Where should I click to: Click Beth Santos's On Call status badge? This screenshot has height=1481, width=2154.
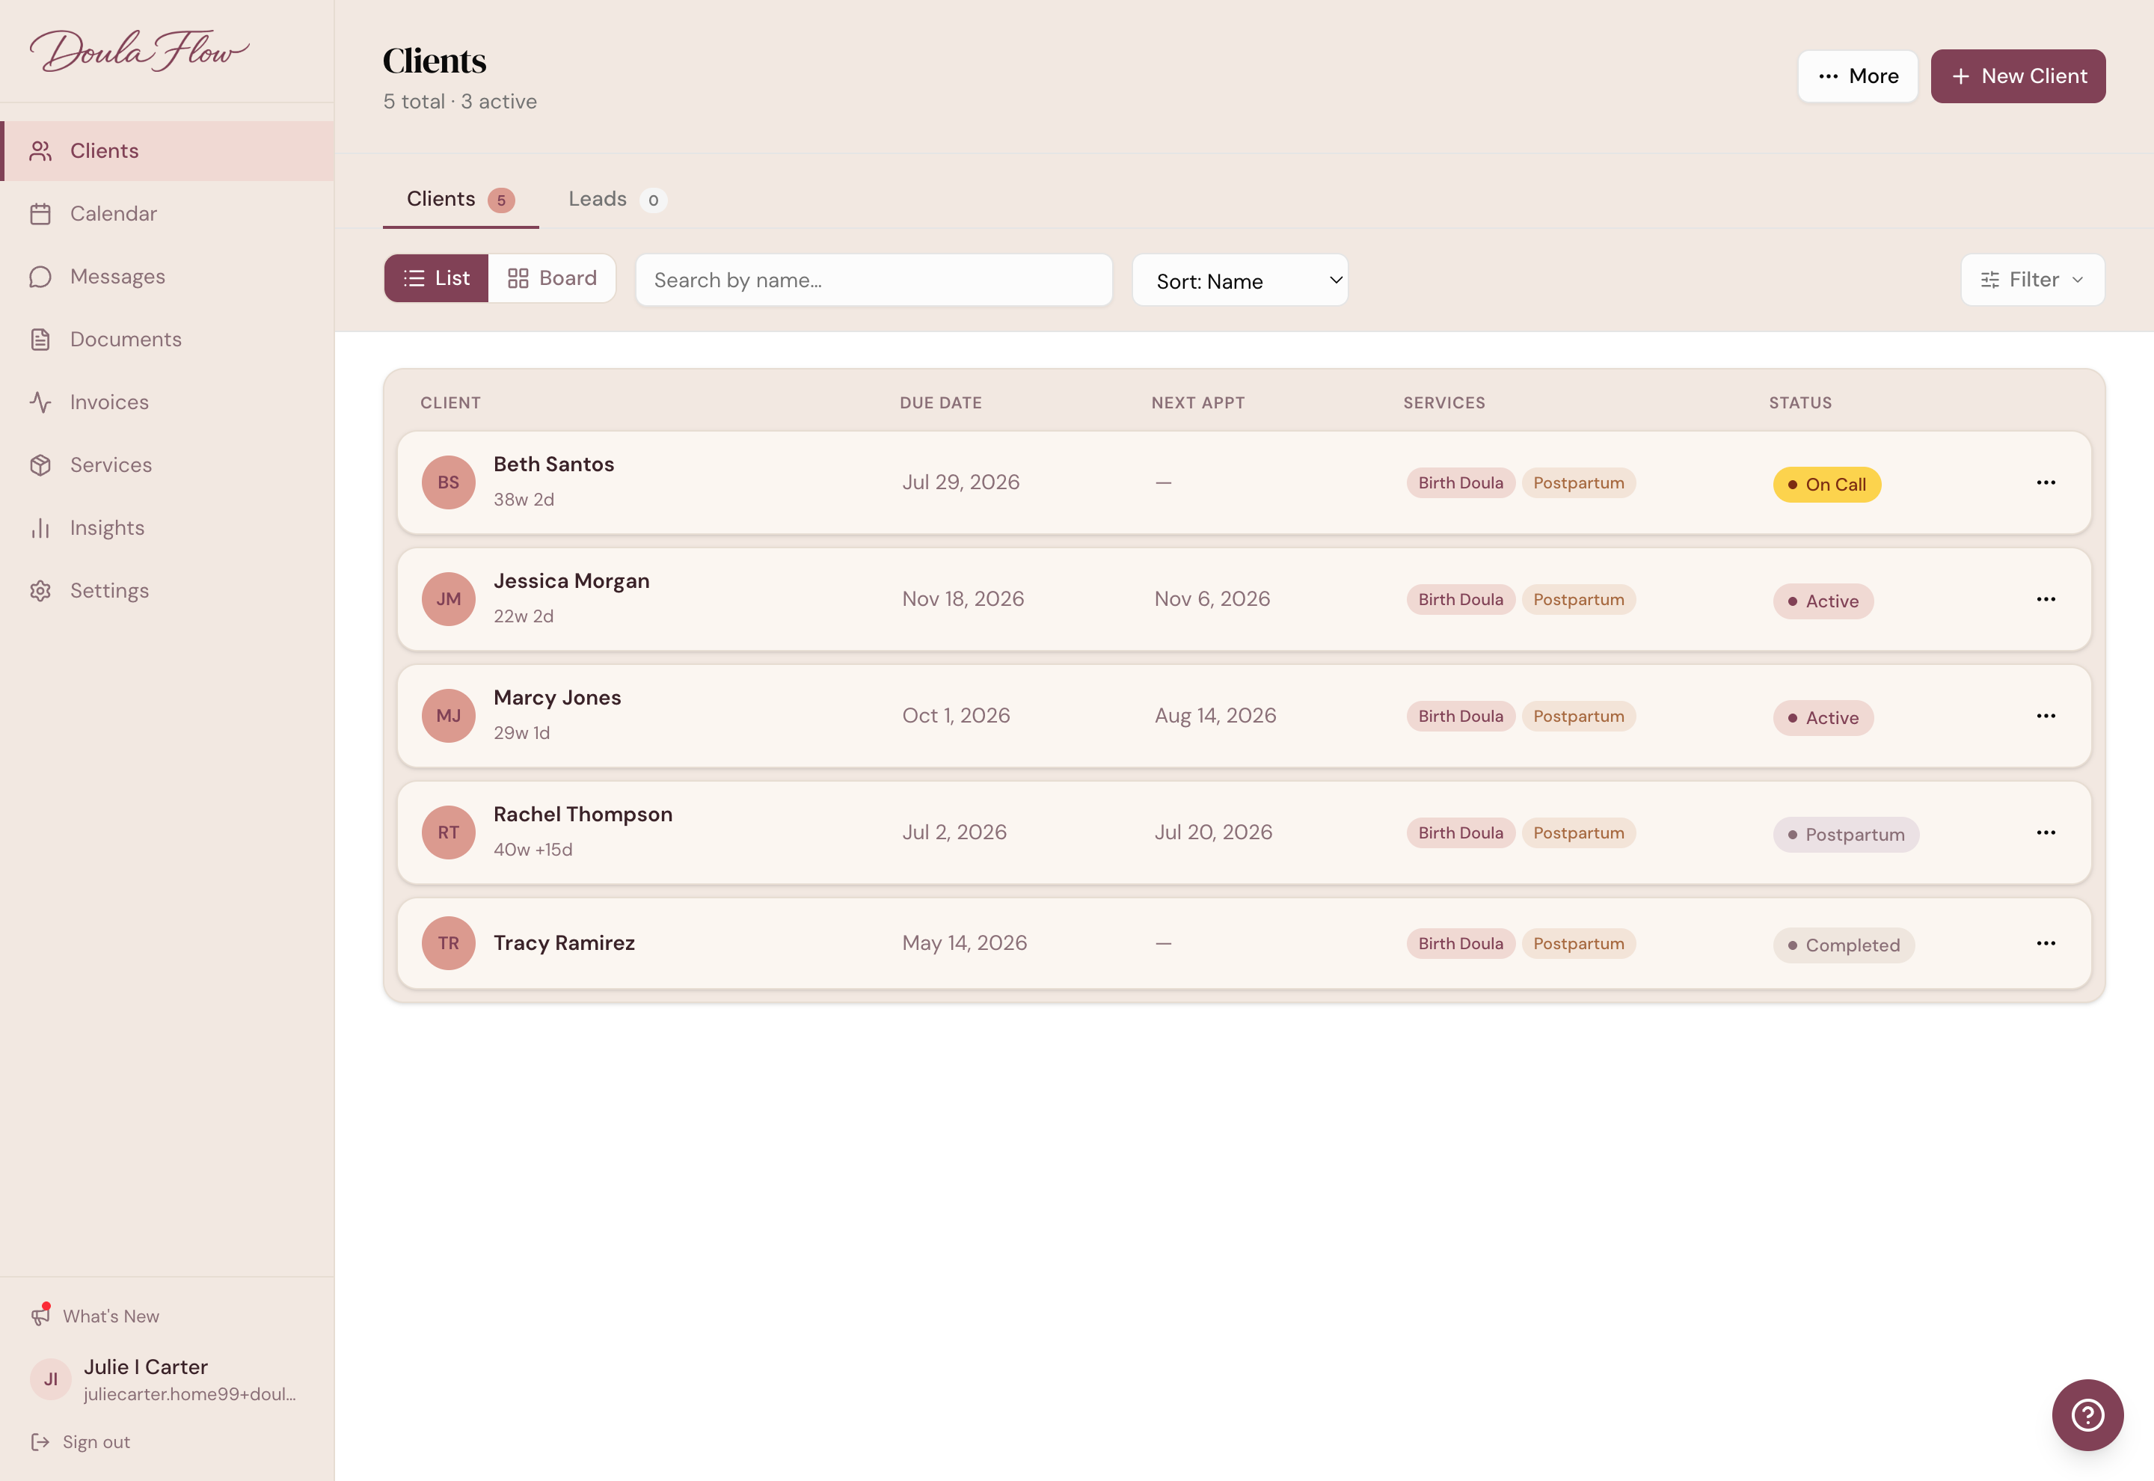pyautogui.click(x=1826, y=485)
